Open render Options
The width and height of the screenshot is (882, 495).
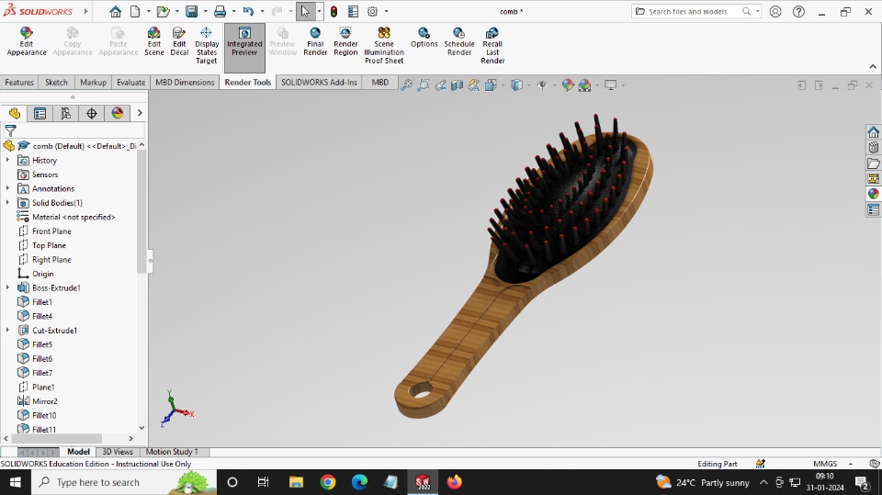tap(424, 42)
